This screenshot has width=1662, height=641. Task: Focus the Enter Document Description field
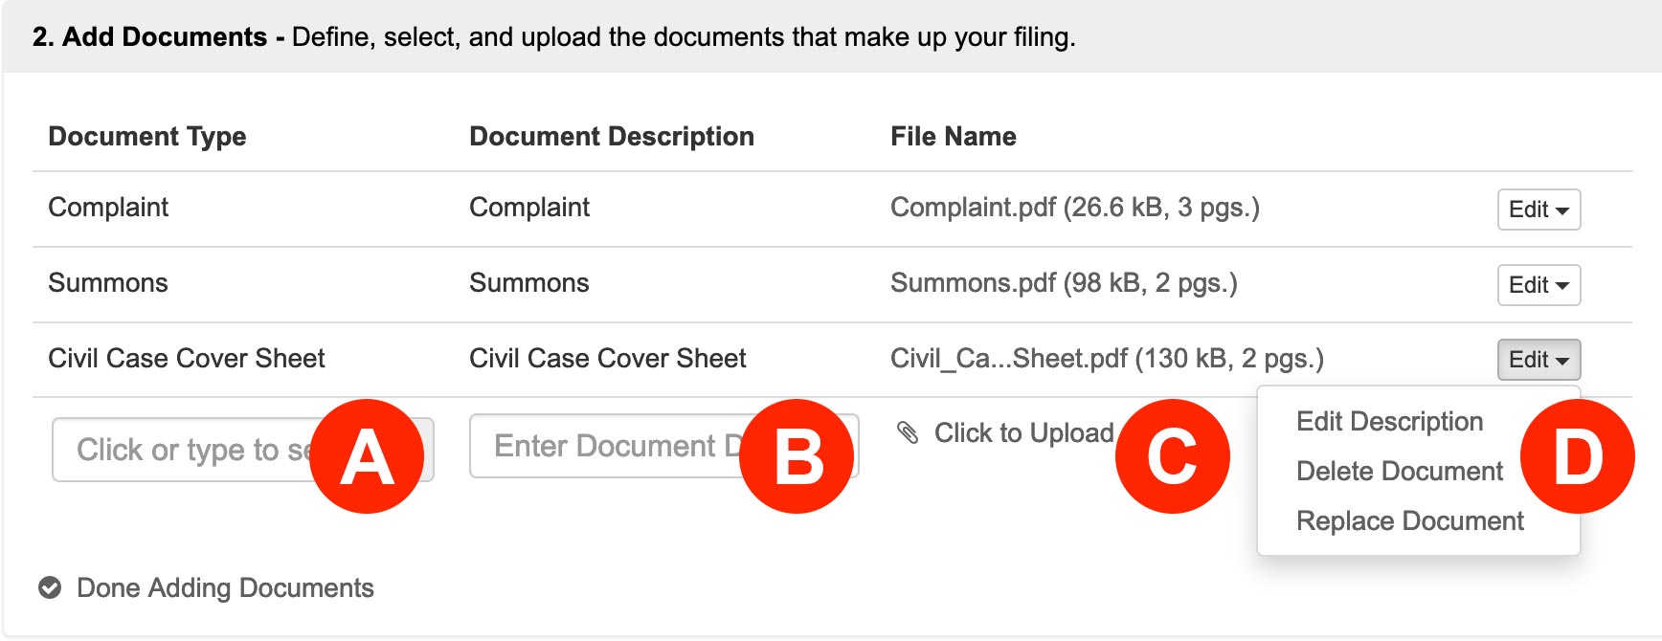coord(663,446)
